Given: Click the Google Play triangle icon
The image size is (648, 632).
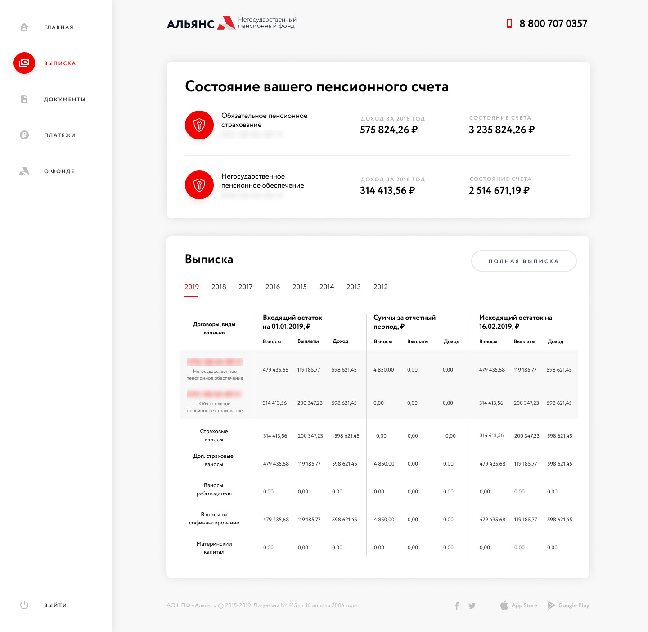Looking at the screenshot, I should [x=551, y=605].
